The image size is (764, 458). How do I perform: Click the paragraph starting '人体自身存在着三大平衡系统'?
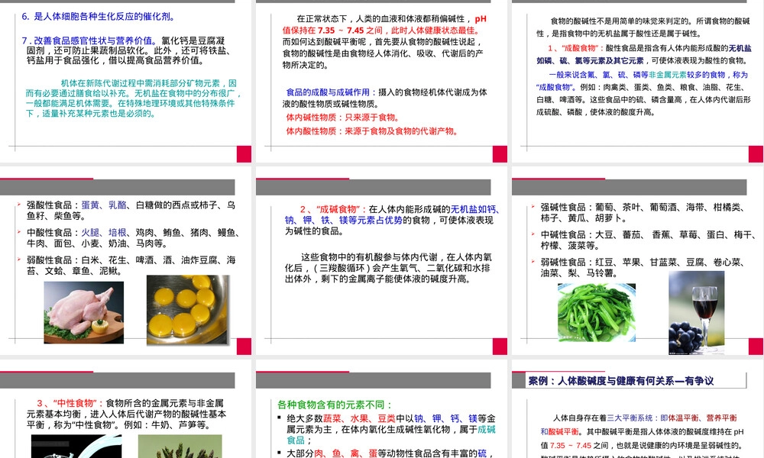click(643, 437)
